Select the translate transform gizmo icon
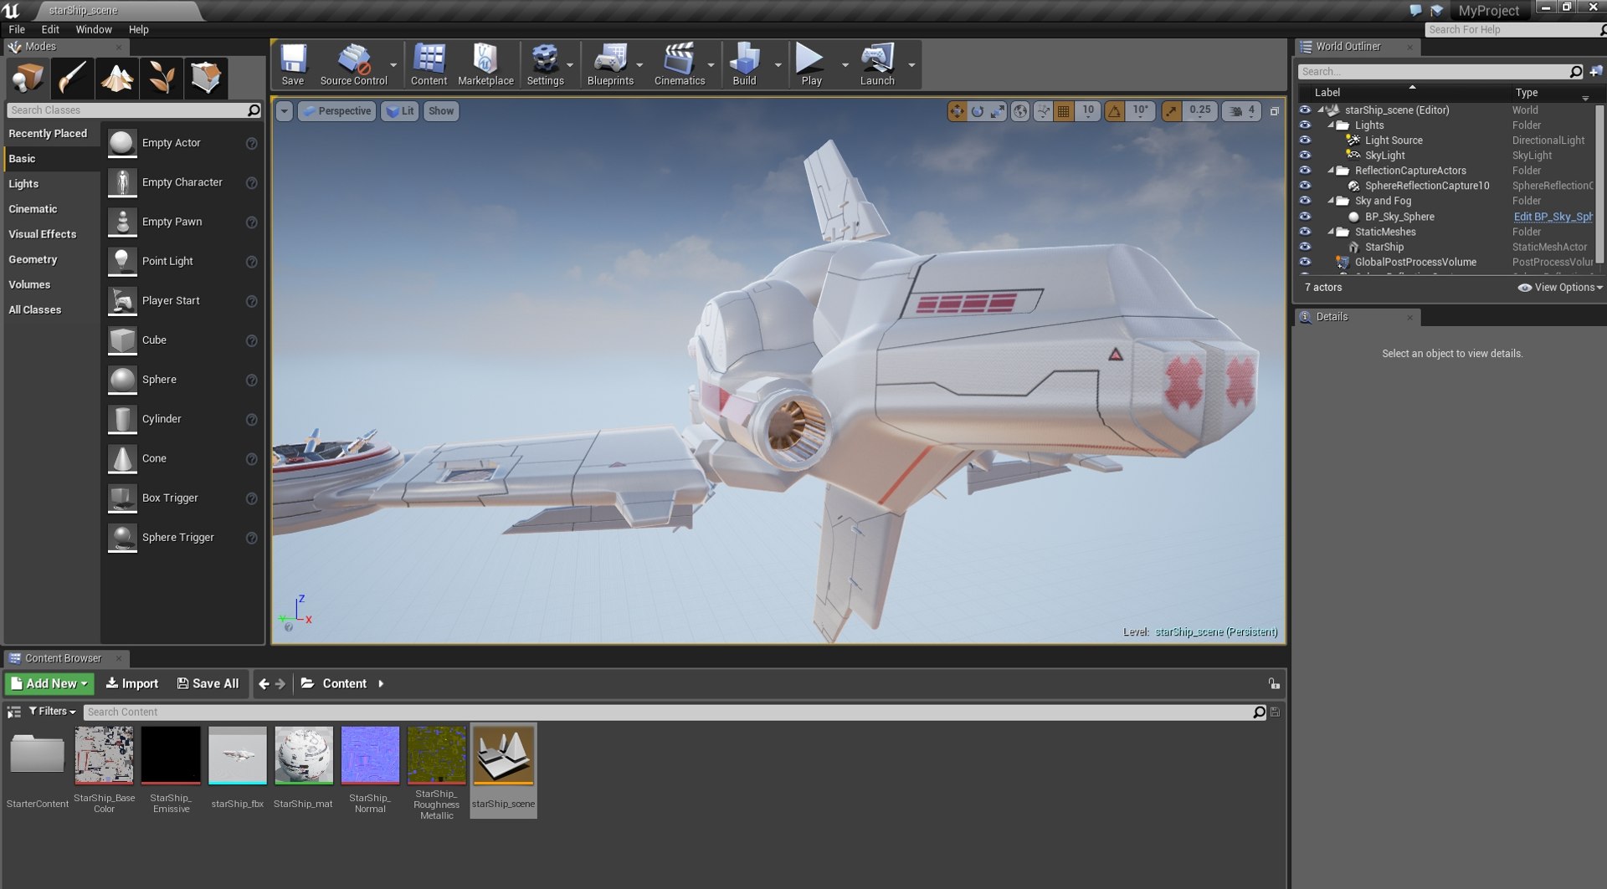 coord(957,111)
